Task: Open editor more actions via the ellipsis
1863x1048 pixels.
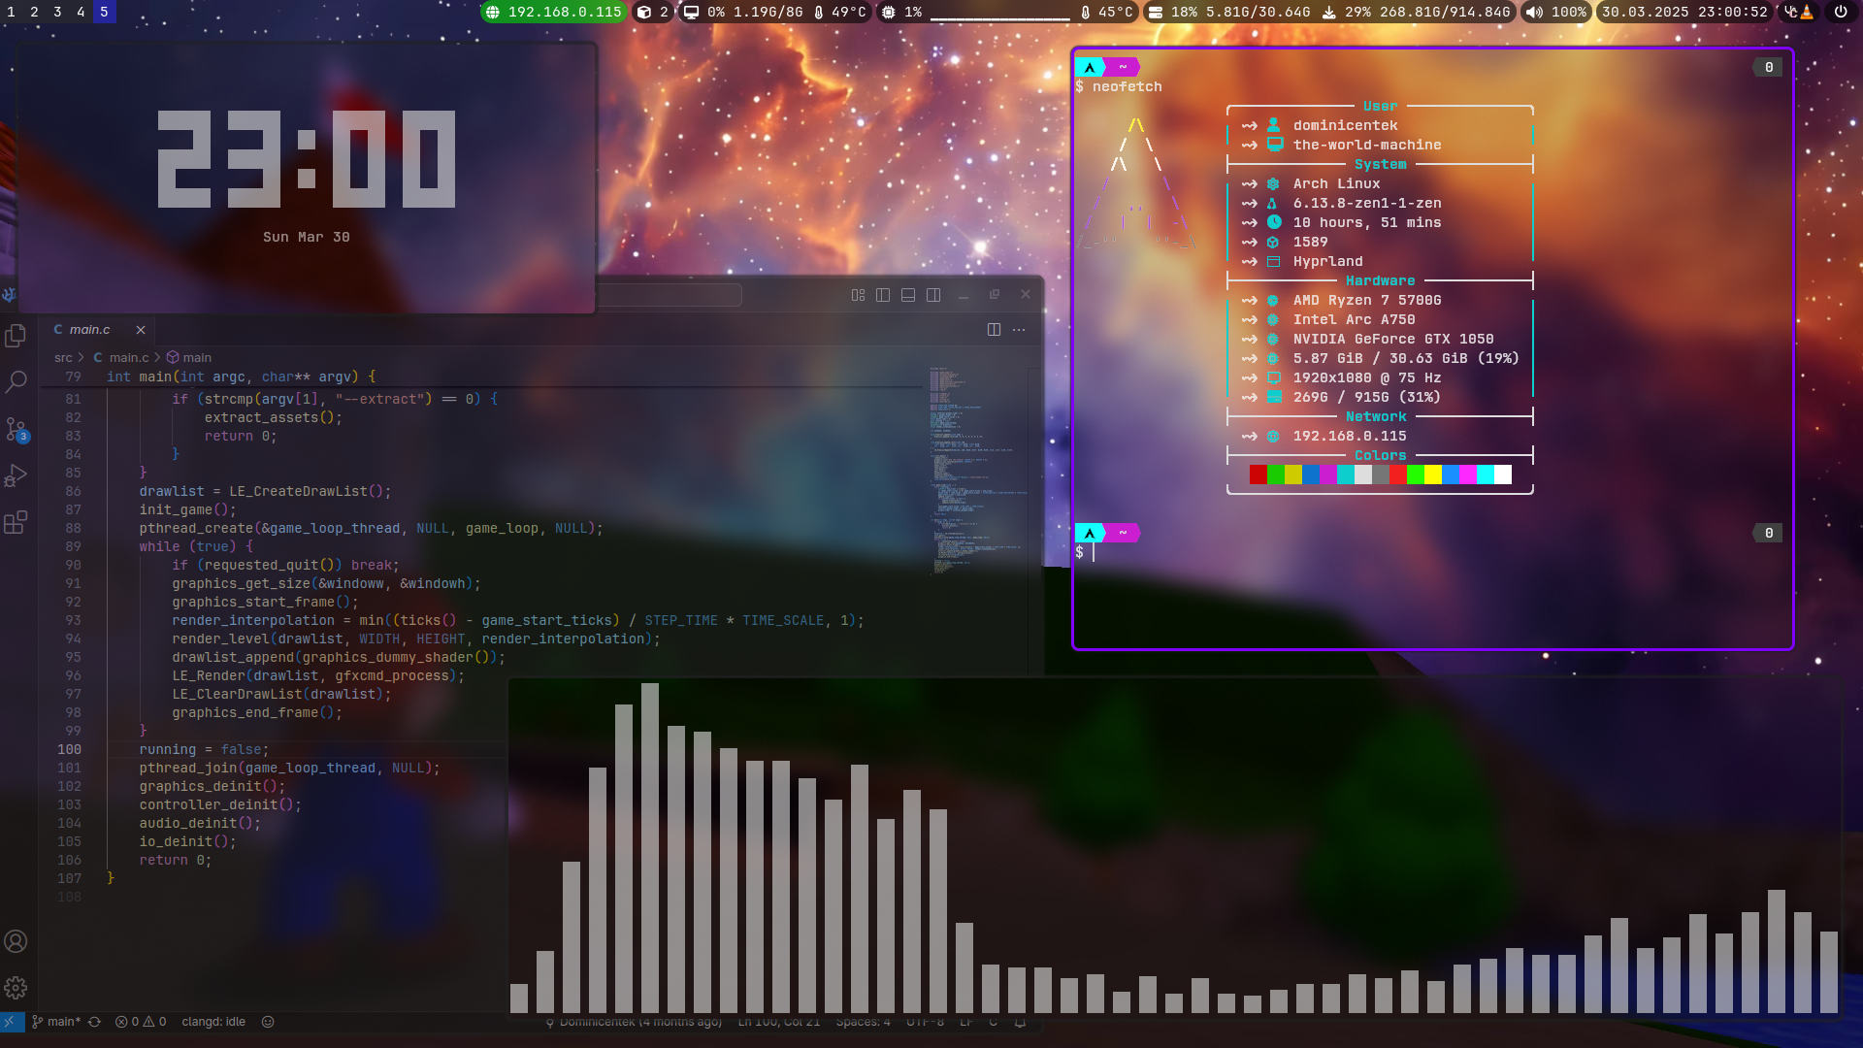Action: point(1019,330)
